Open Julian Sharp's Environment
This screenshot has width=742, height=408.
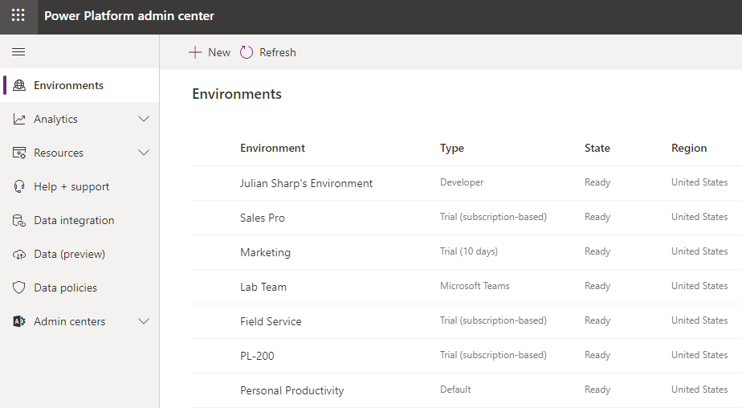(306, 183)
